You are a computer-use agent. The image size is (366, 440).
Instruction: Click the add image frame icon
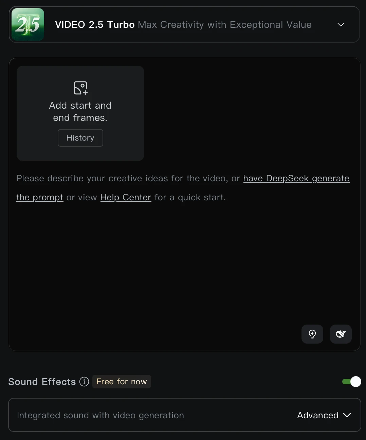click(80, 88)
